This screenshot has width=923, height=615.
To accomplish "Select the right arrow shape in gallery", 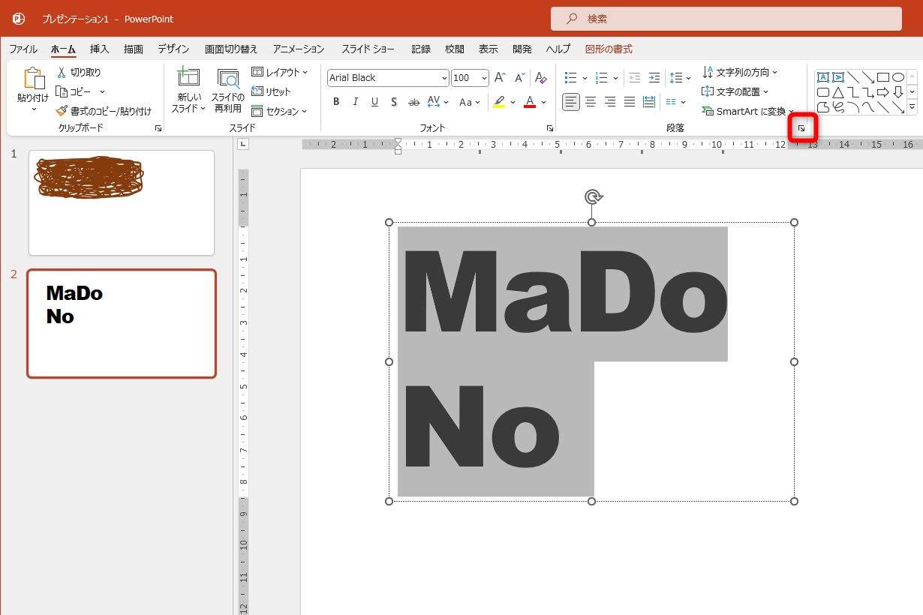I will (x=883, y=92).
